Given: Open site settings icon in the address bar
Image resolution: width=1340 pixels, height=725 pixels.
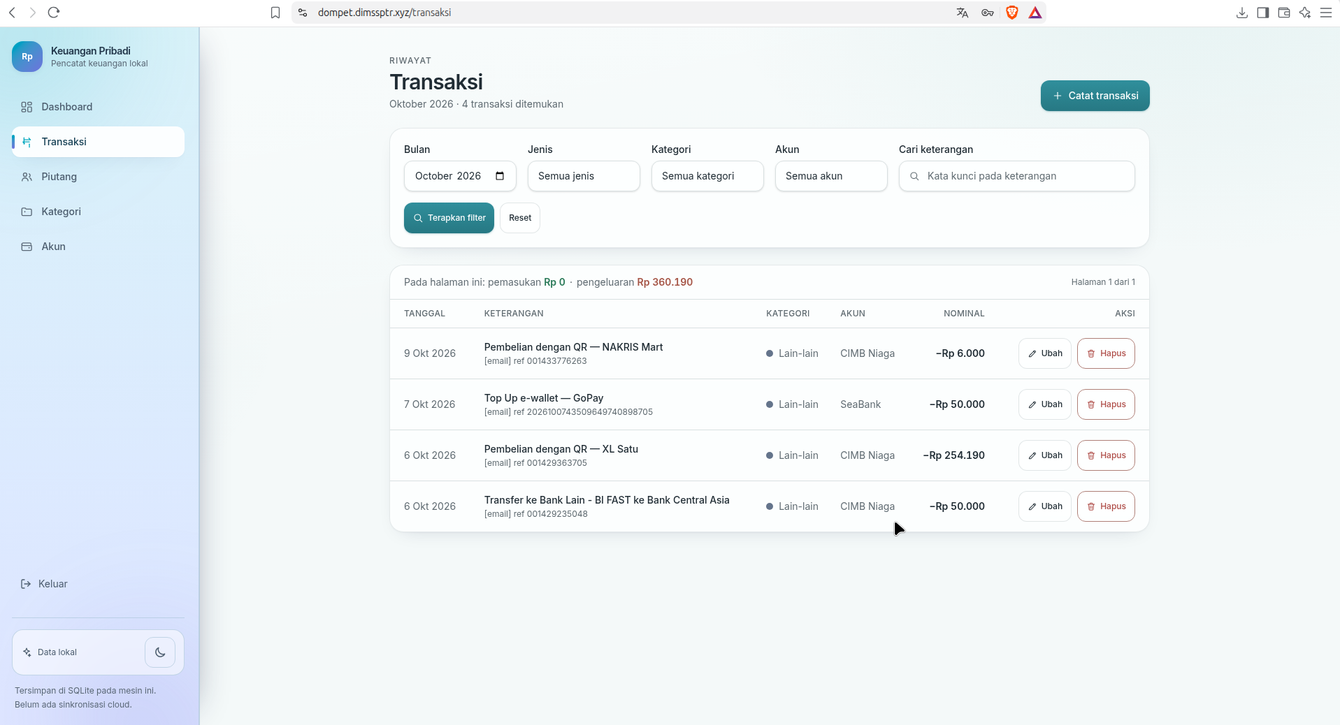Looking at the screenshot, I should point(303,13).
